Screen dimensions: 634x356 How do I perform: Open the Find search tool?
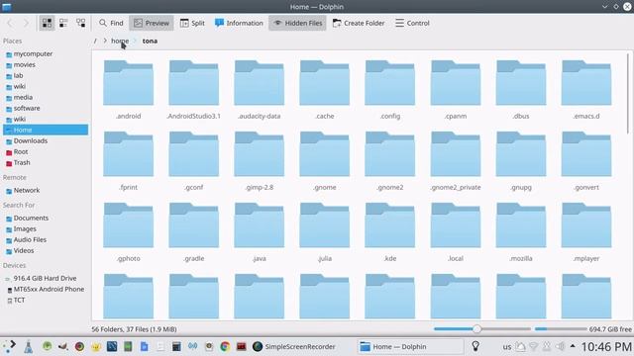click(111, 23)
